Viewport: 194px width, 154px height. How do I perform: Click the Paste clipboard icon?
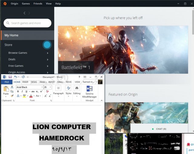pos(6,89)
